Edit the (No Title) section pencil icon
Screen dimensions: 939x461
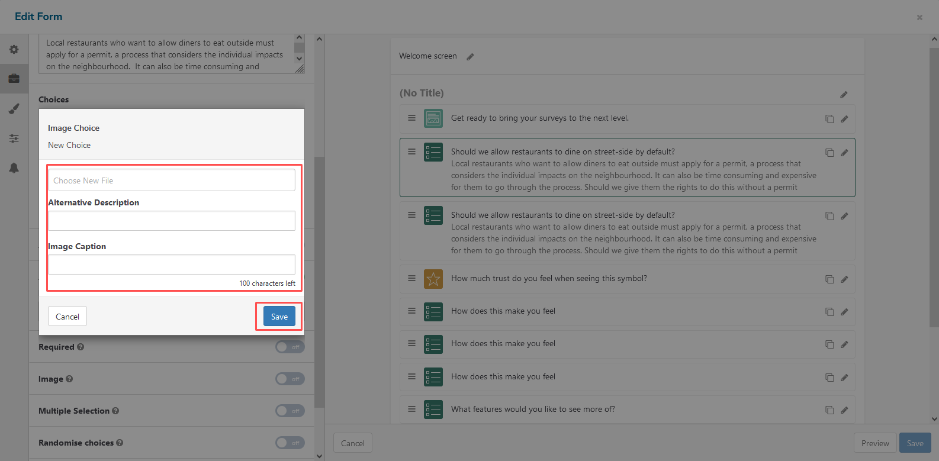click(844, 95)
